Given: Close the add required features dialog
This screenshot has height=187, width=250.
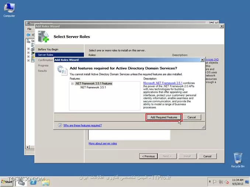Looking at the screenshot, I should [x=202, y=60].
